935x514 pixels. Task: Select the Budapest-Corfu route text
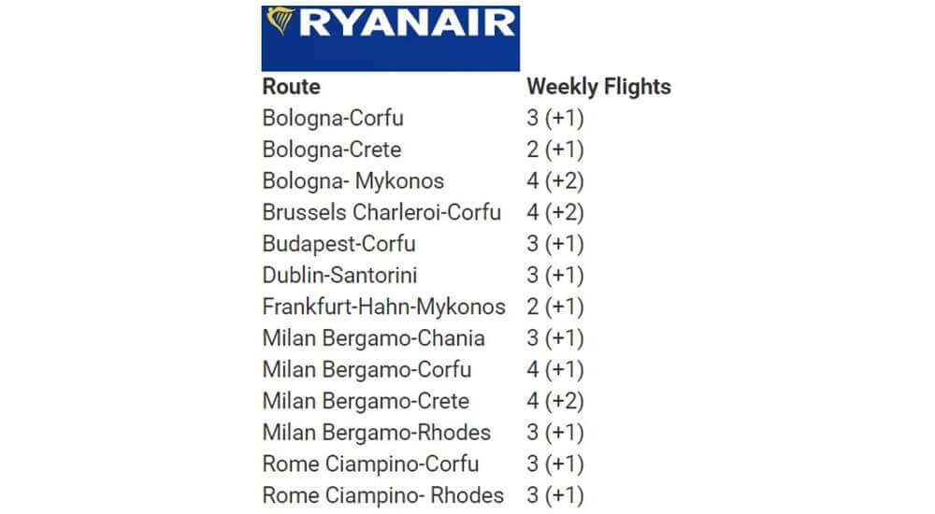tap(338, 244)
